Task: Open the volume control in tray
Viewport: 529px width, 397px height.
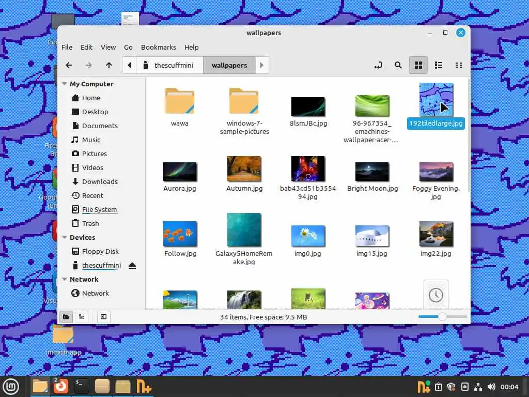Action: pyautogui.click(x=492, y=387)
